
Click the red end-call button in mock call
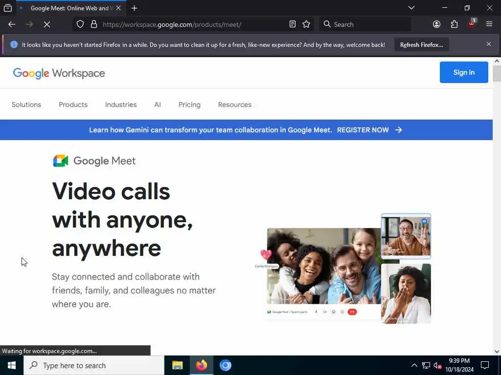click(352, 312)
